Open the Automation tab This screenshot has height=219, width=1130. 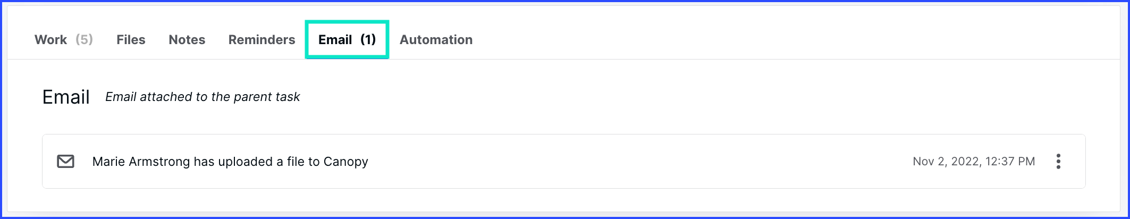[436, 39]
